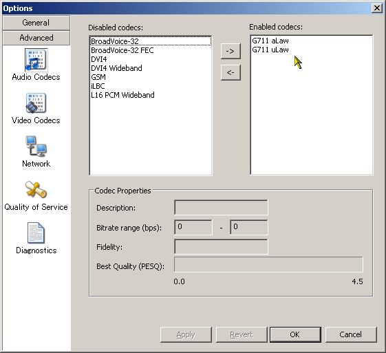Open Quality of Service settings icon

[x=36, y=189]
